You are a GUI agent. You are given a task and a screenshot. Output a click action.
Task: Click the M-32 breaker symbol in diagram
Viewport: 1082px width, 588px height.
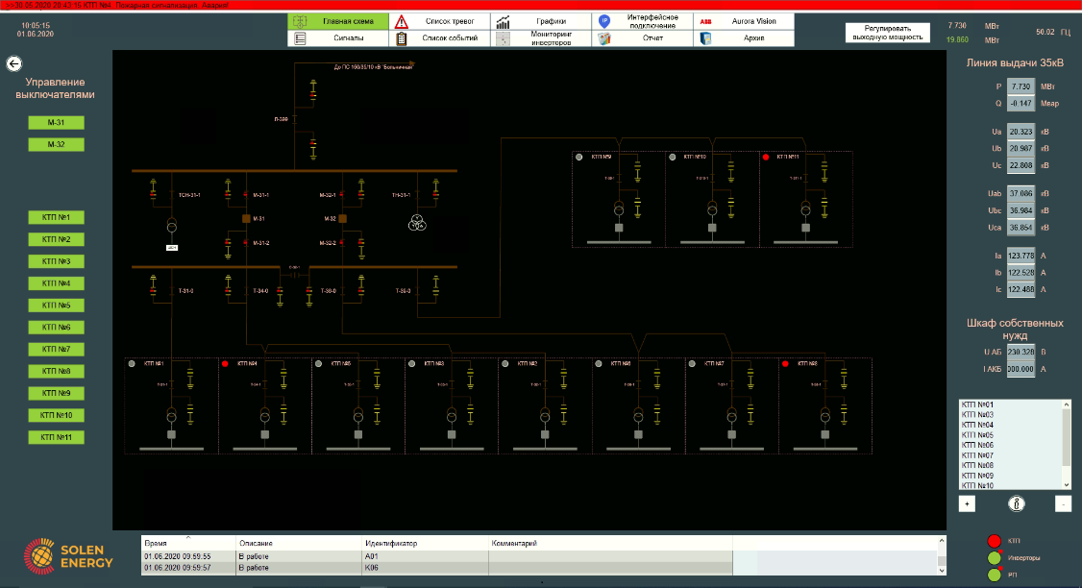tap(357, 219)
